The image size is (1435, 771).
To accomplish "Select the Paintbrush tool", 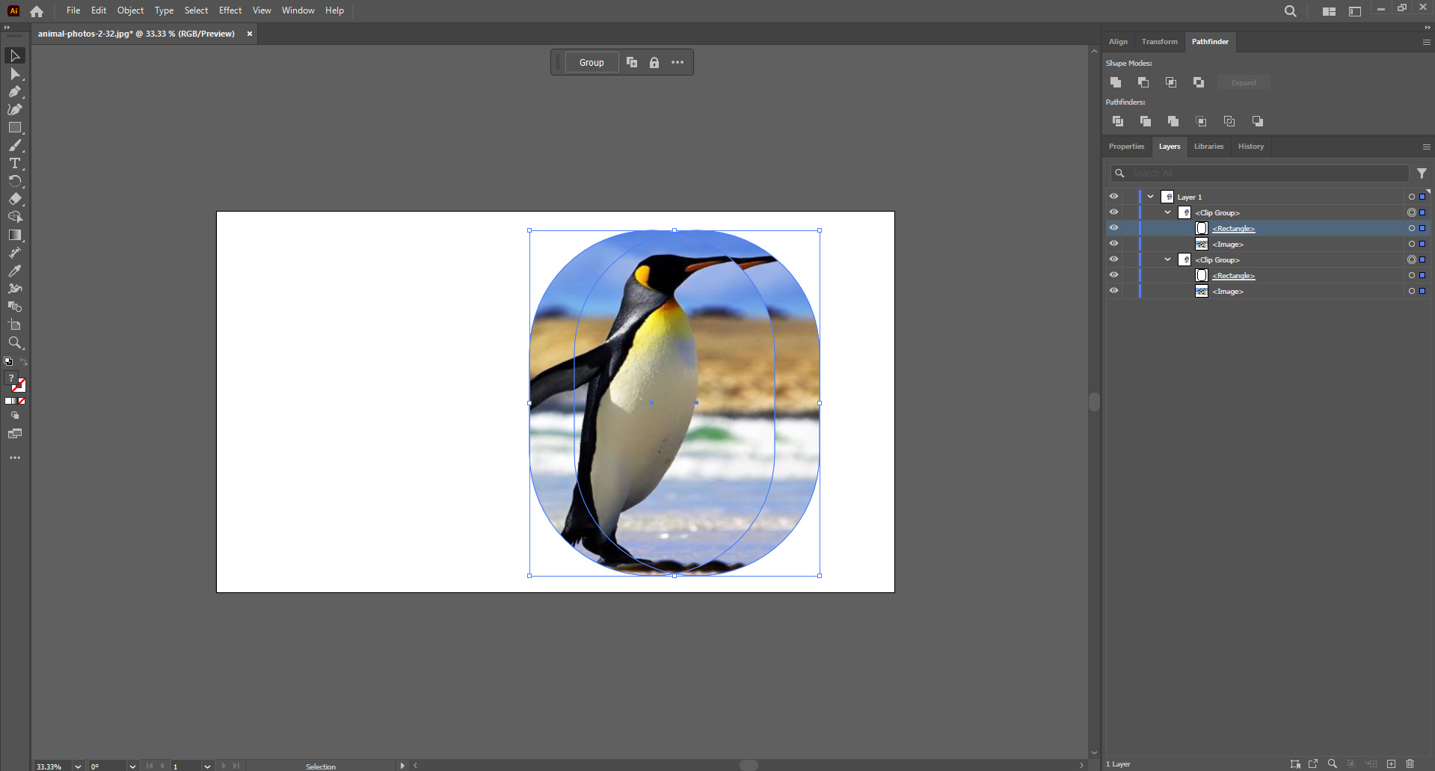I will pyautogui.click(x=15, y=146).
